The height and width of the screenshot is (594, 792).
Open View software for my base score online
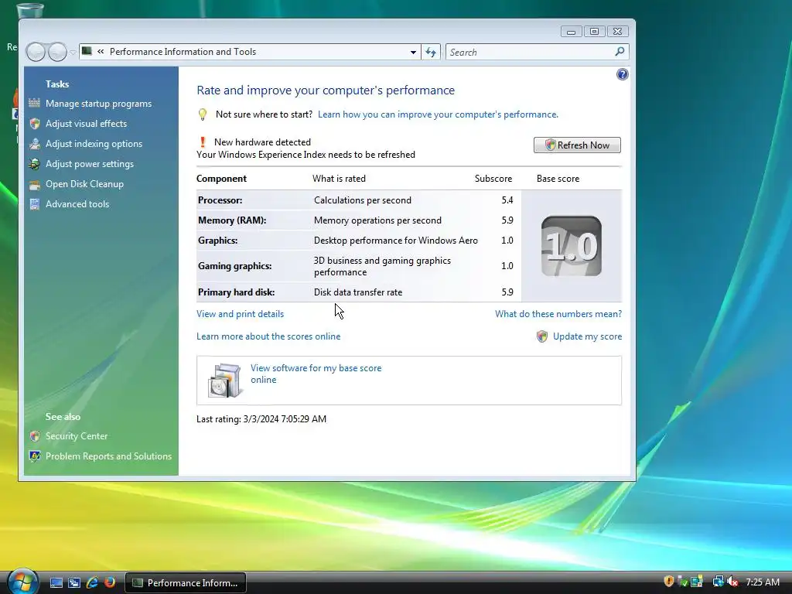point(316,374)
